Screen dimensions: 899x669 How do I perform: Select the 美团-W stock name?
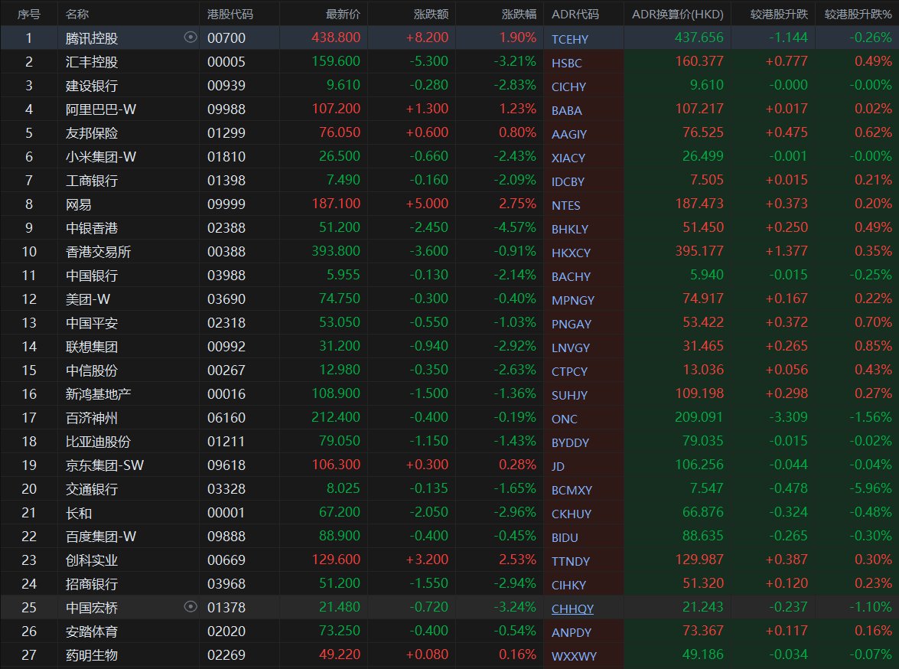click(x=88, y=299)
